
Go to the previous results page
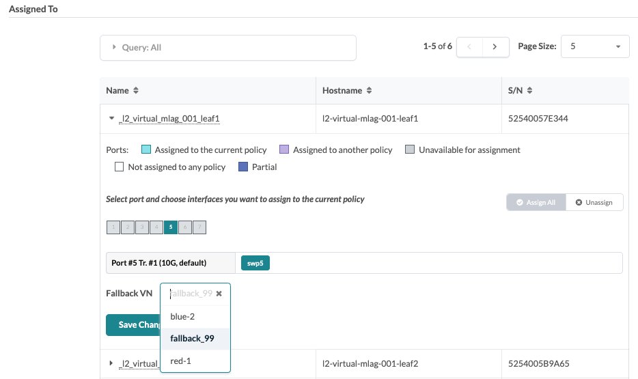[469, 47]
